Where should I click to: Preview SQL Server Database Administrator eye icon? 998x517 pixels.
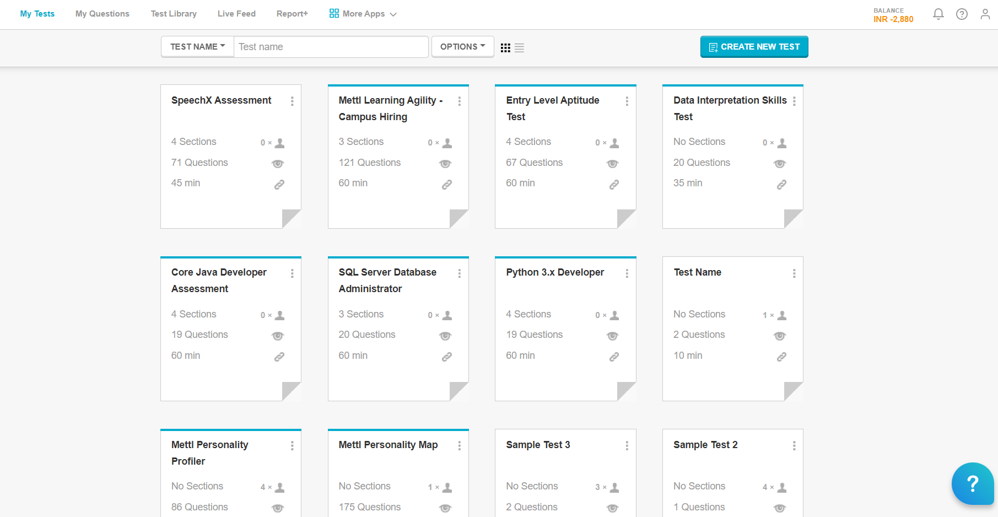tap(445, 336)
